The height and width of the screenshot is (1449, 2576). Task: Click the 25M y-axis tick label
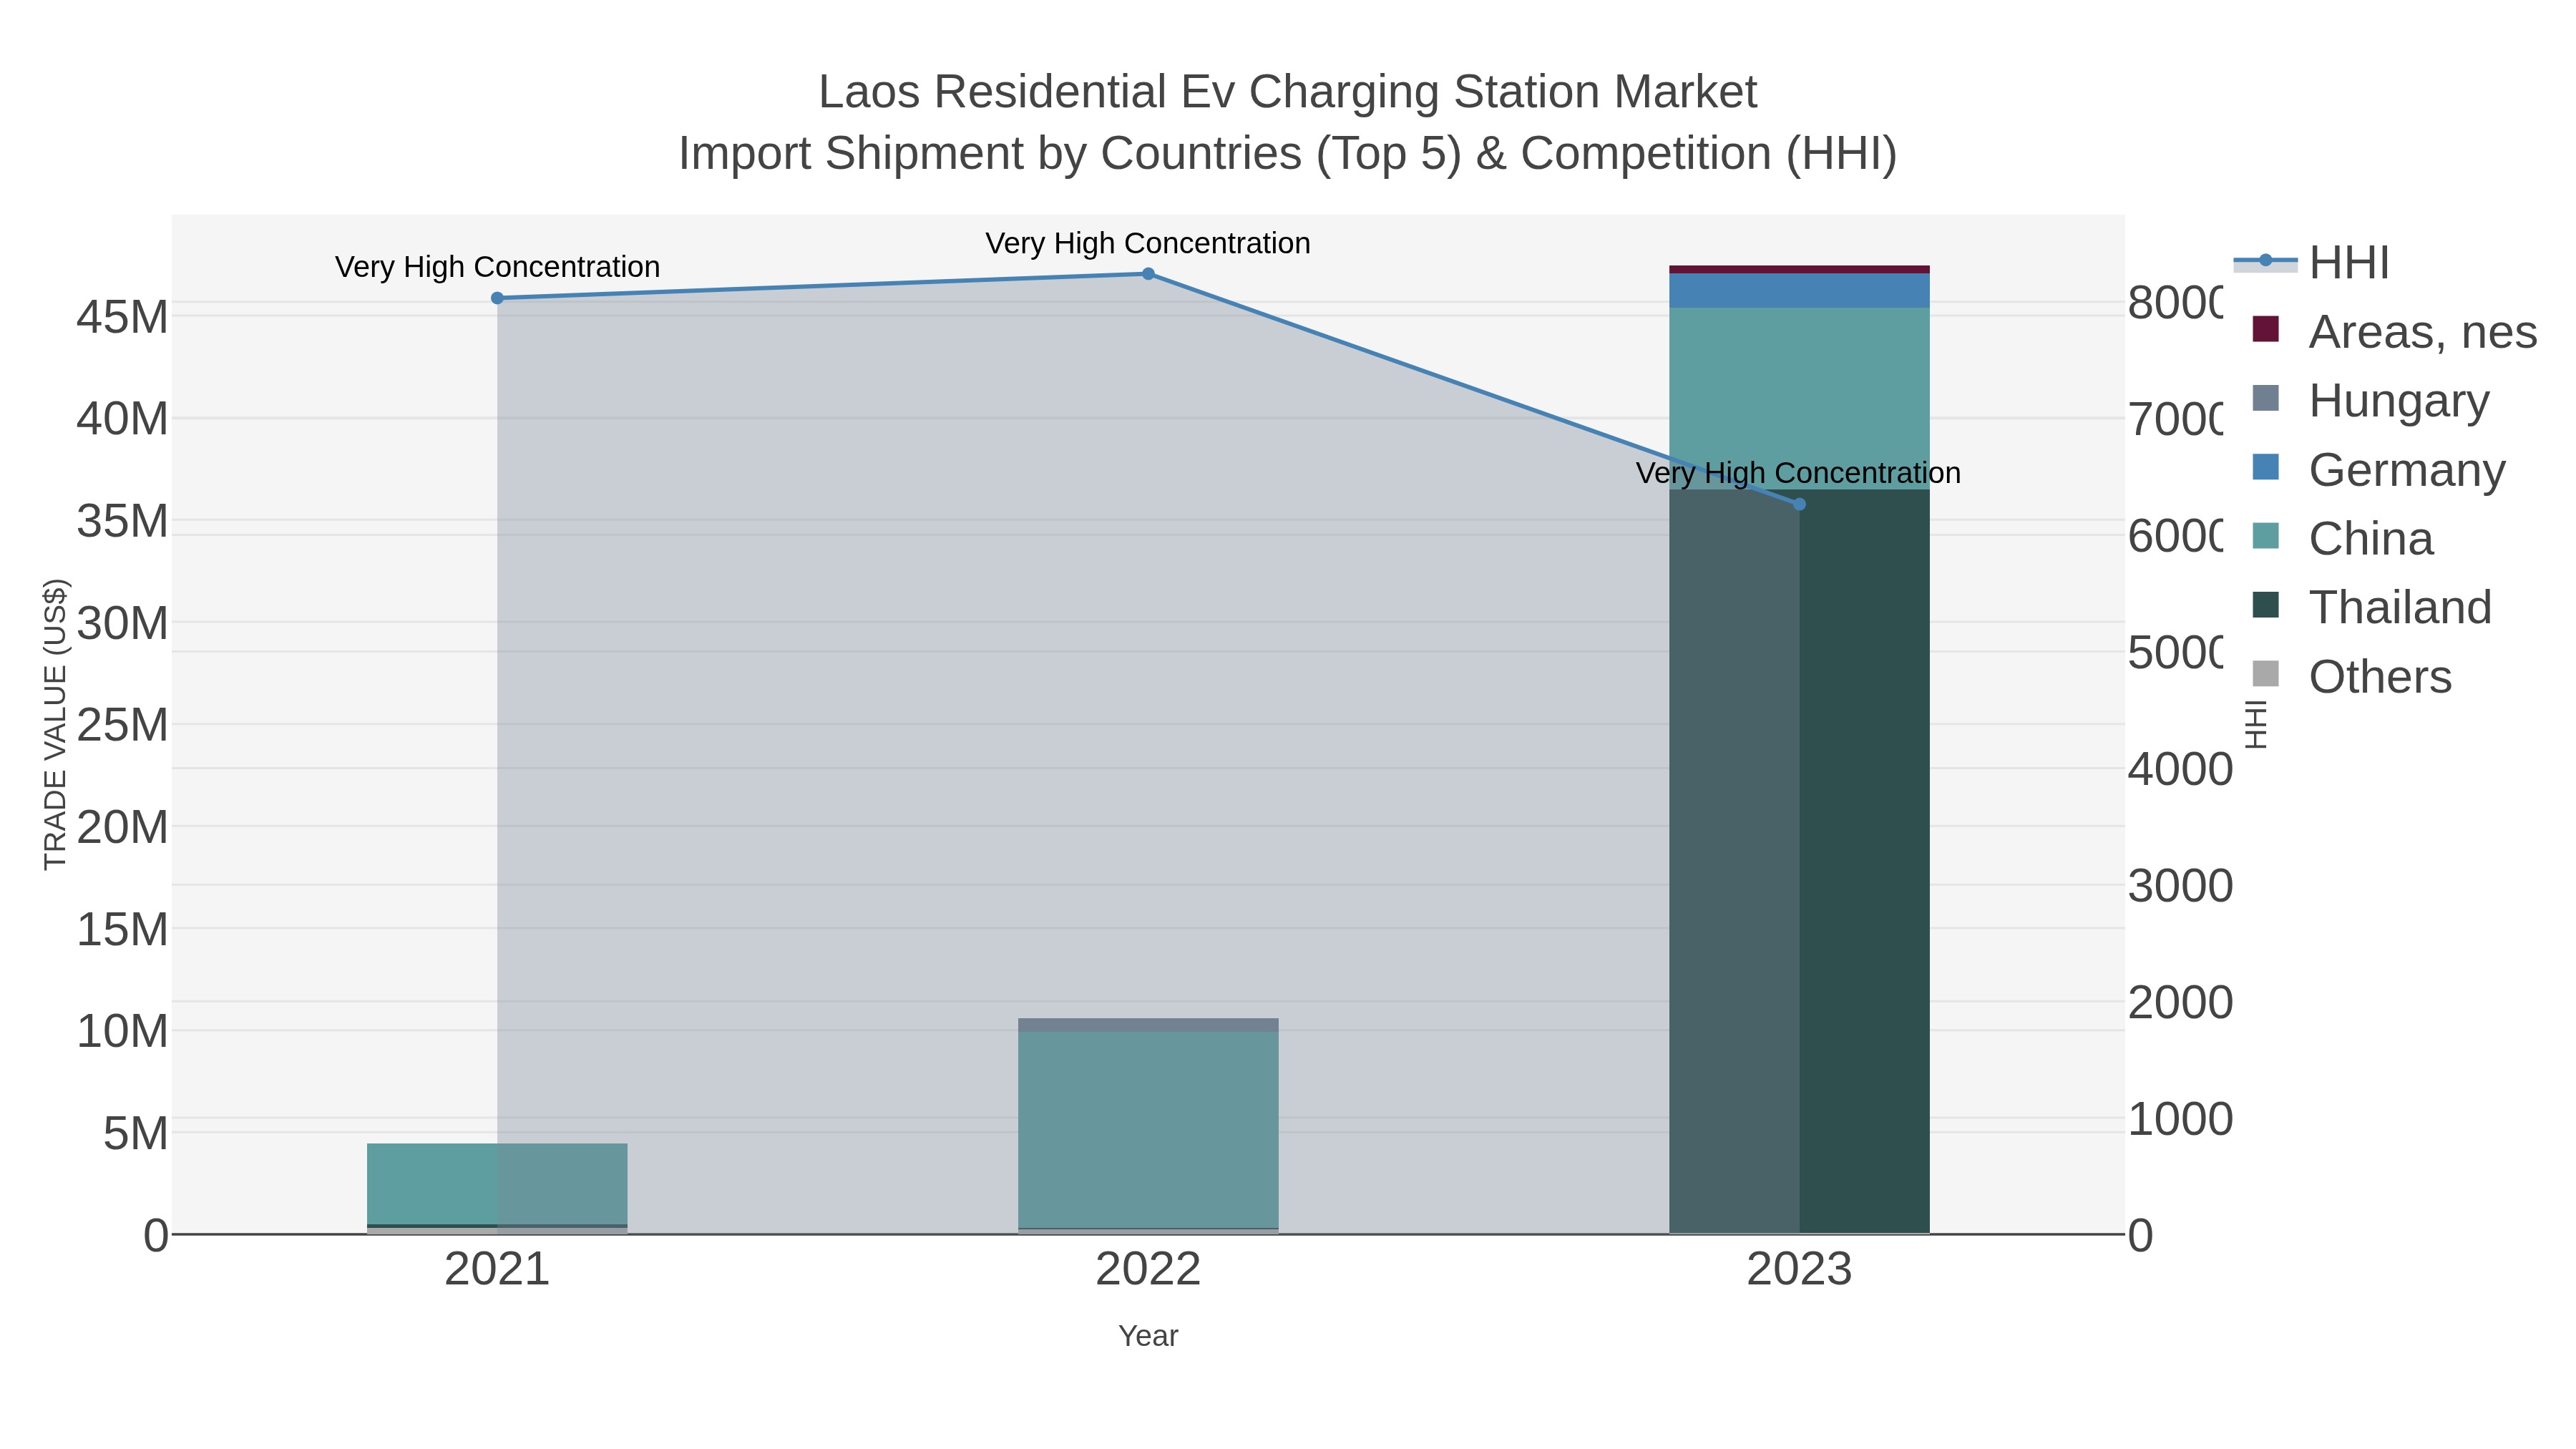tap(122, 725)
